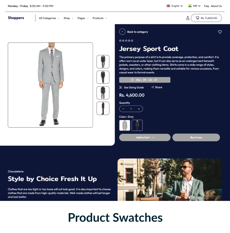Click the Share icon
This screenshot has width=230, height=233.
pos(153,87)
